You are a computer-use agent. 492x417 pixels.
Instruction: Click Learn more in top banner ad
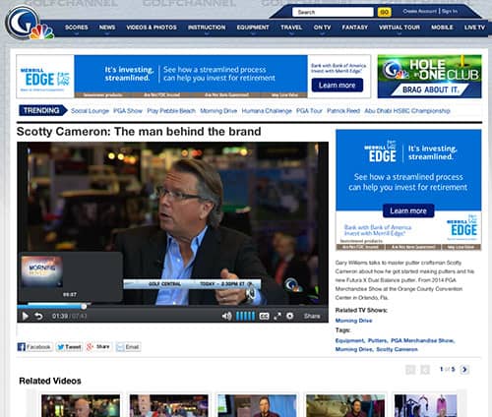tap(338, 86)
